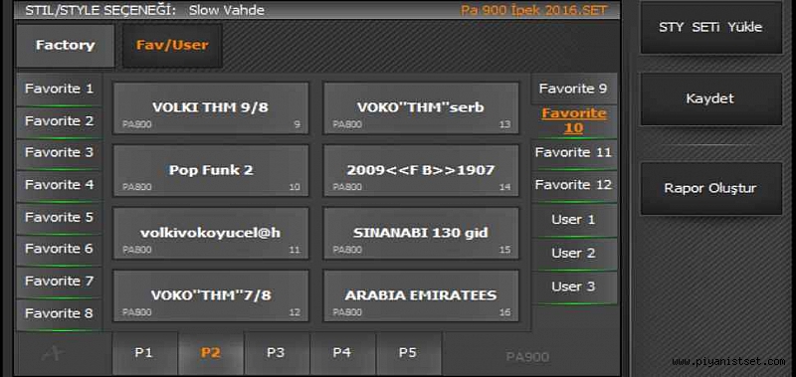Choose the ARABIA EMIRATEES style
The height and width of the screenshot is (377, 796).
pyautogui.click(x=421, y=295)
